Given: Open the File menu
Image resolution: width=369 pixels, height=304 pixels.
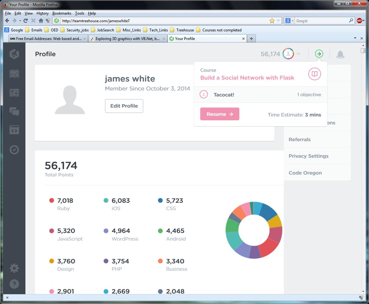Looking at the screenshot, I should pos(8,13).
